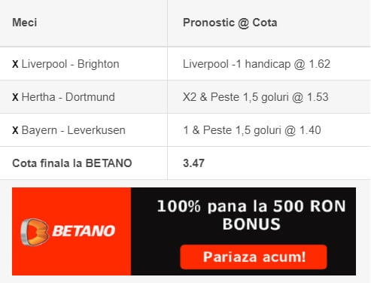This screenshot has height=283, width=371.
Task: Click the black section of bonus banner
Action: point(243,231)
